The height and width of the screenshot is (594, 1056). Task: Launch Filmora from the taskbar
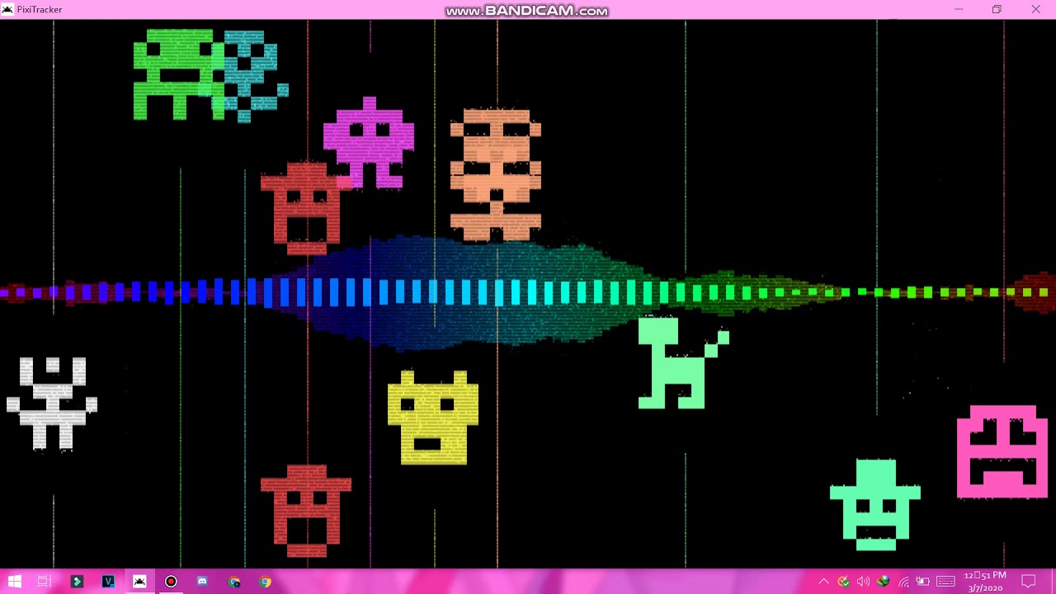[77, 582]
